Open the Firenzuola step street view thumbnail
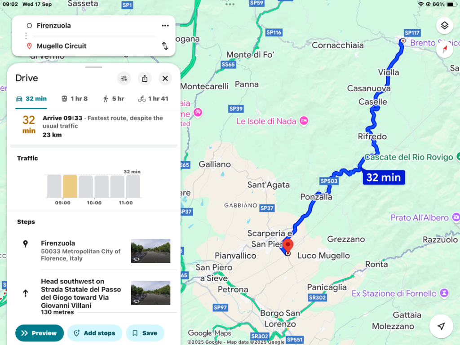Screen dimensions: 460x345 150,251
